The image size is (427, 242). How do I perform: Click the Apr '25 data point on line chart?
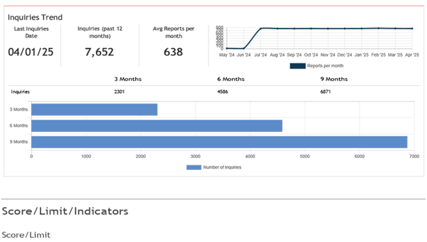tap(412, 29)
